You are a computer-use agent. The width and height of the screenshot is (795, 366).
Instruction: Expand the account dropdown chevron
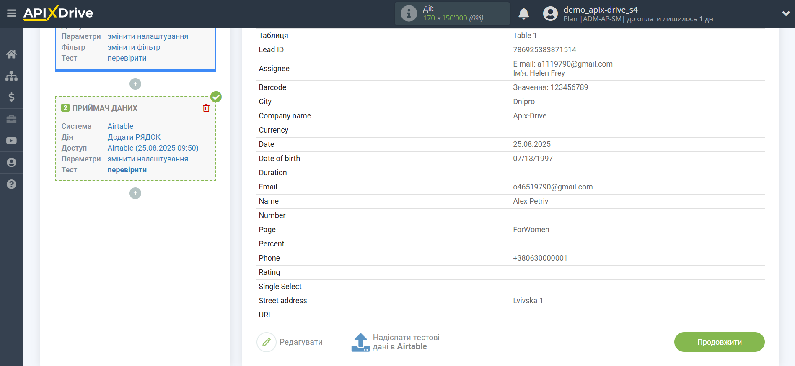[x=786, y=13]
